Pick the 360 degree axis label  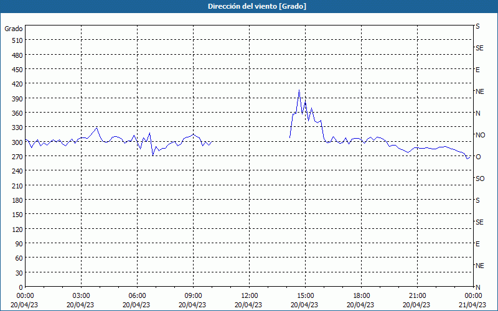point(17,113)
